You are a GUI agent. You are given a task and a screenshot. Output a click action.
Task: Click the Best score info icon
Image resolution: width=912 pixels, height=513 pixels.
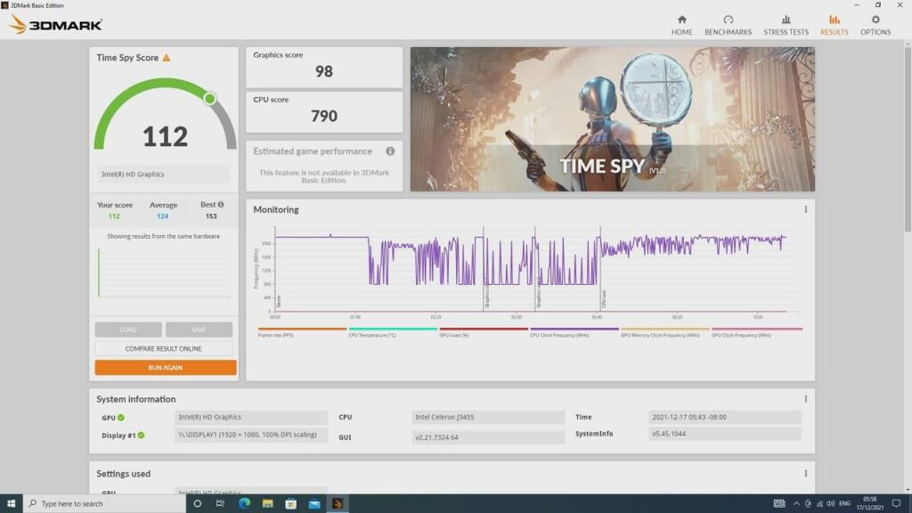coord(221,205)
